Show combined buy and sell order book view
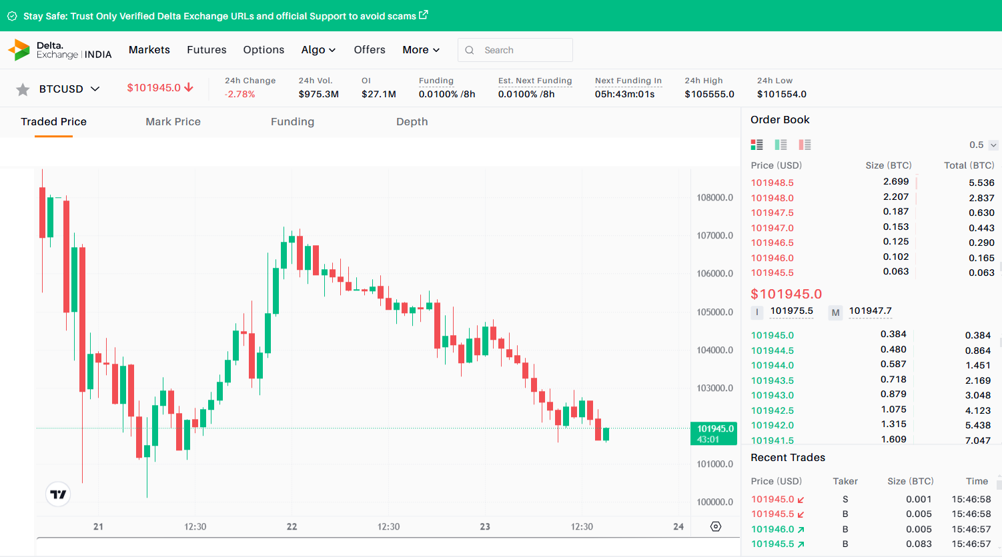 click(757, 145)
